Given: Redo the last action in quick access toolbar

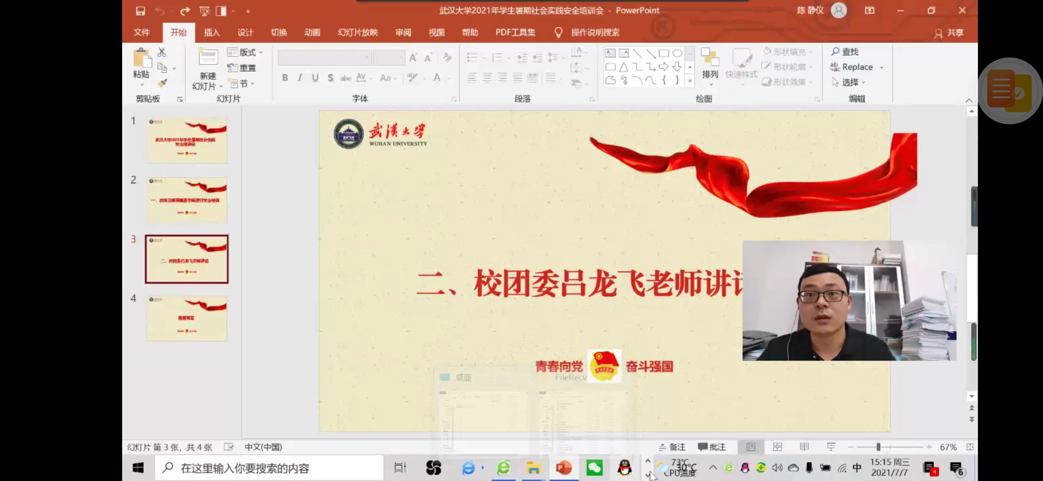Looking at the screenshot, I should click(x=185, y=11).
